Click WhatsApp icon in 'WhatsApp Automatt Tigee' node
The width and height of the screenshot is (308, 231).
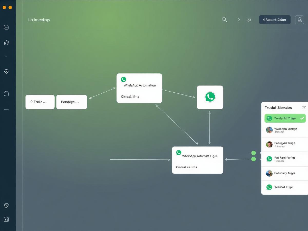179,152
